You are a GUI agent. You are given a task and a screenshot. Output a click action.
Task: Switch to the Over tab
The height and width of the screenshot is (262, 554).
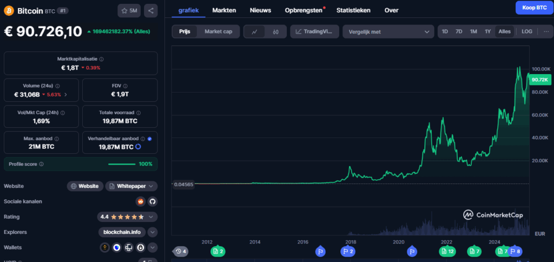[392, 10]
